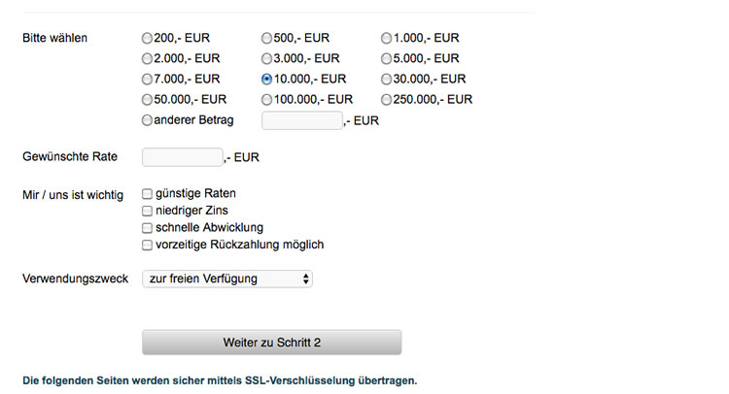Choose the 500,- EUR amount option
Image resolution: width=729 pixels, height=394 pixels.
click(x=267, y=39)
